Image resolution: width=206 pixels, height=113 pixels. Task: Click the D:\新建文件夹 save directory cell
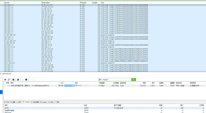pos(194,86)
